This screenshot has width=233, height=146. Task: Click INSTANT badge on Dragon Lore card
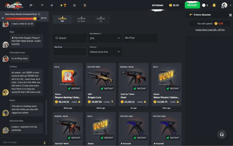(107, 88)
